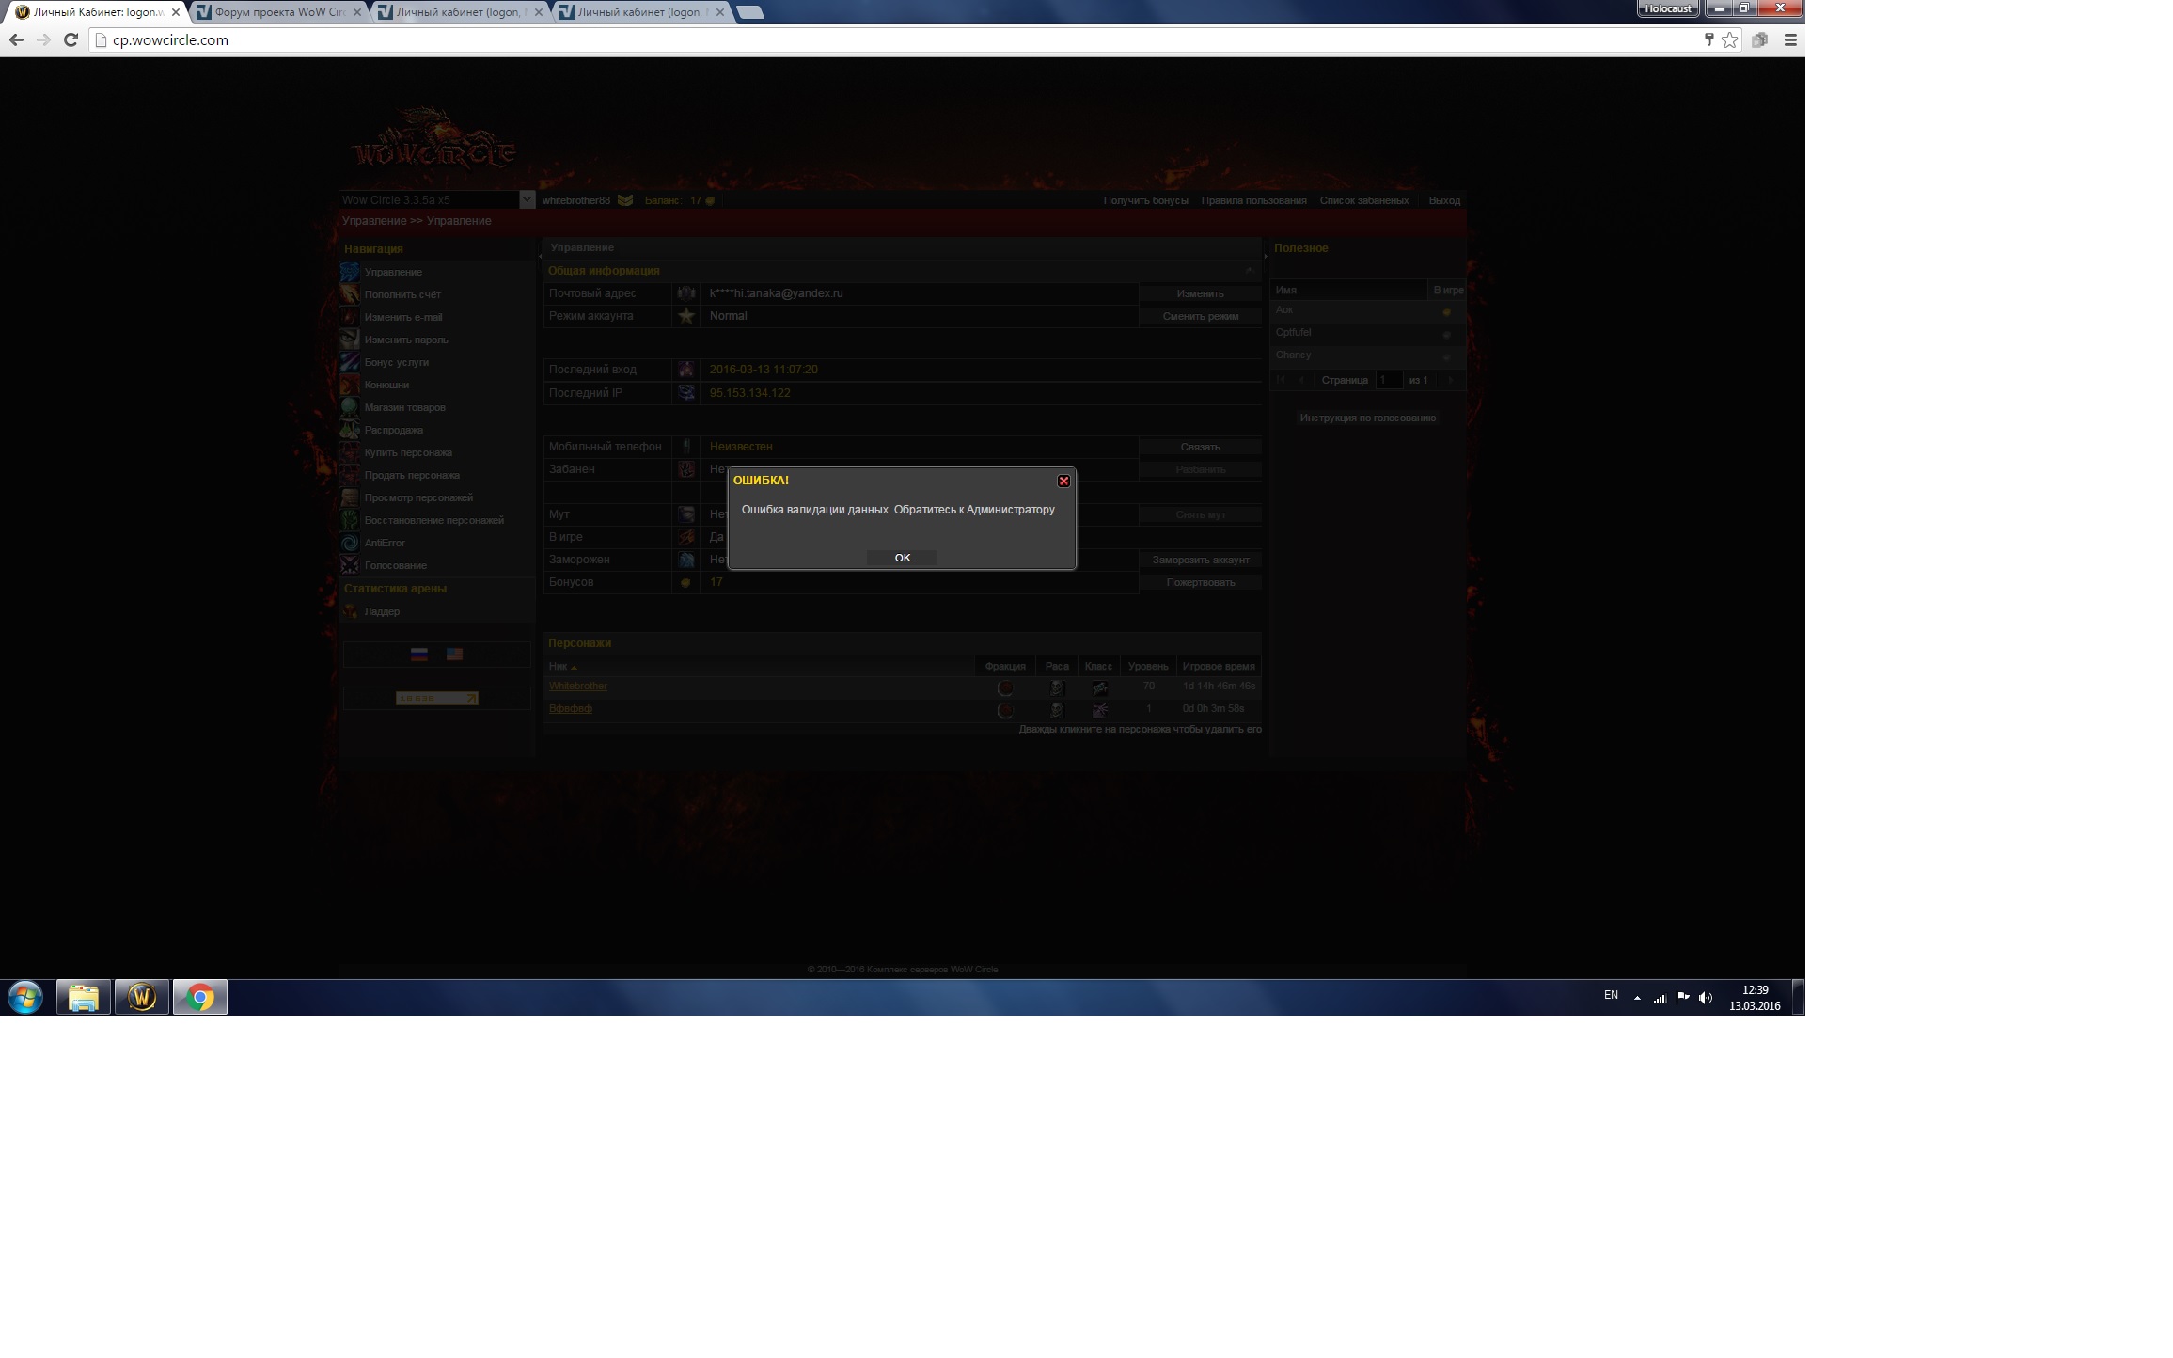This screenshot has width=2173, height=1358.
Task: Close the ОШИБКА error dialog with red X
Action: point(1063,481)
